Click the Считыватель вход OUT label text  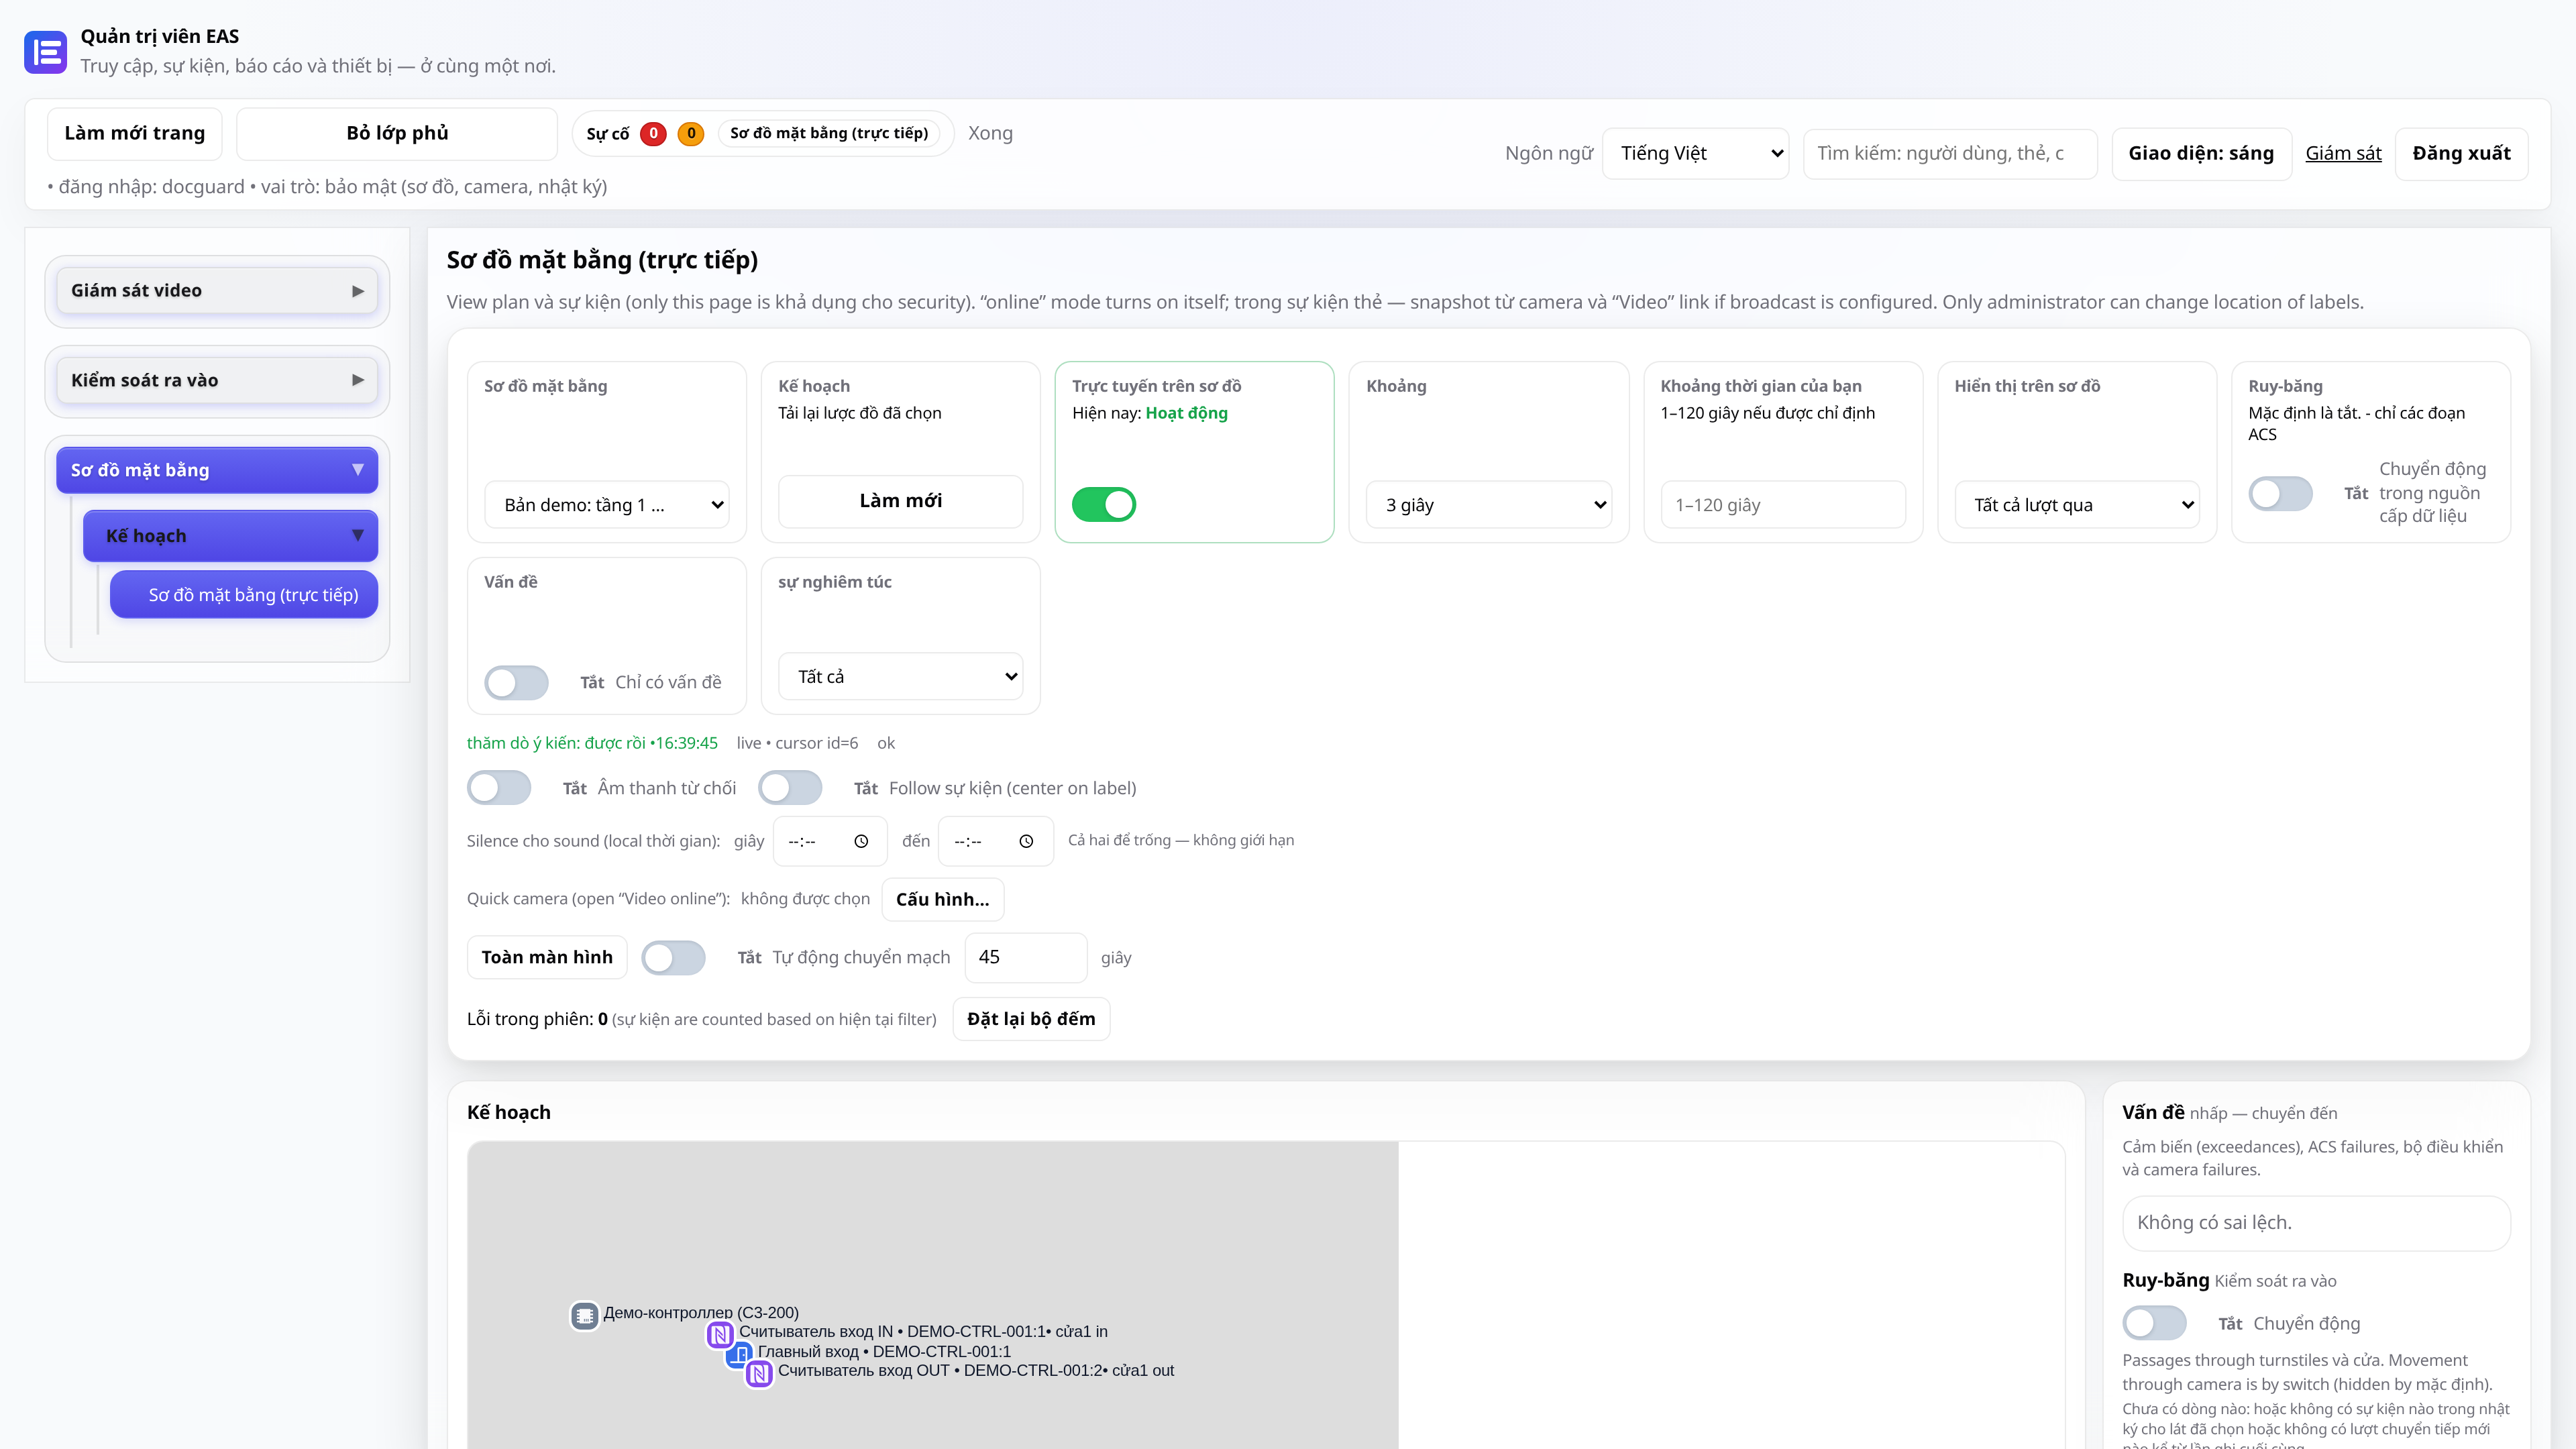point(976,1371)
